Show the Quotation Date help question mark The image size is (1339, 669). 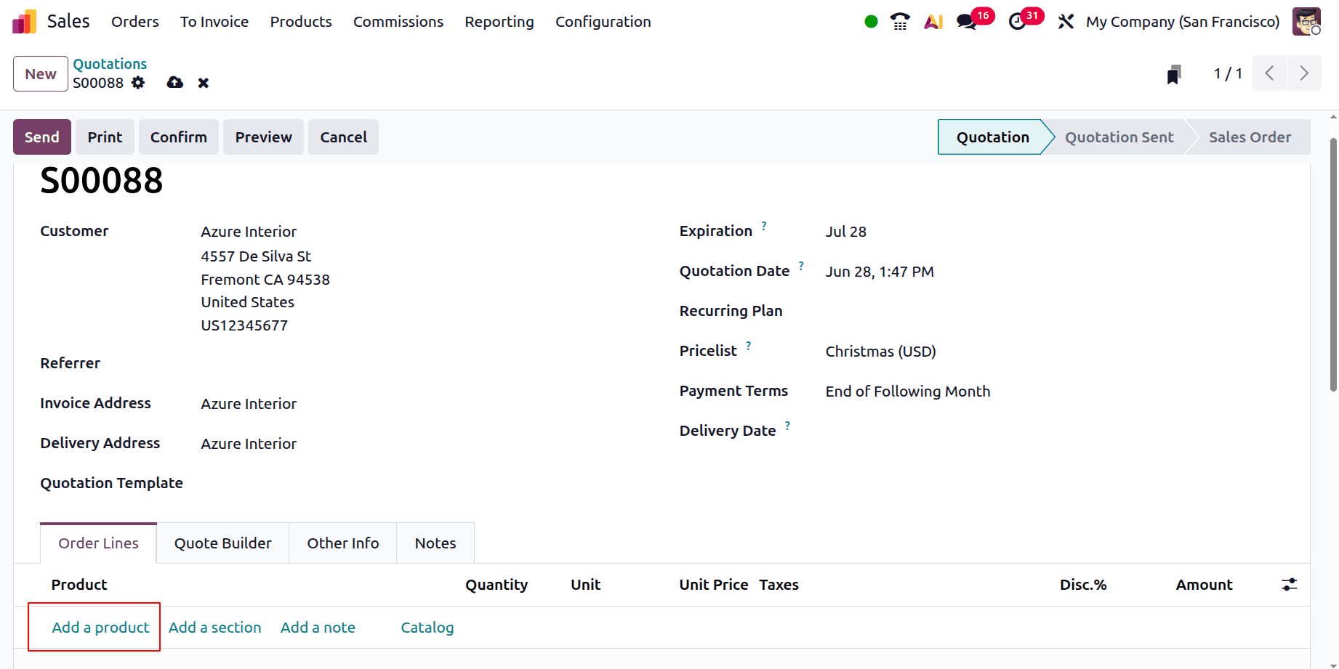point(801,266)
